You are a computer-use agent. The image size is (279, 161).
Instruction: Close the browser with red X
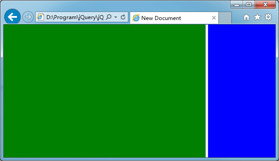point(265,4)
